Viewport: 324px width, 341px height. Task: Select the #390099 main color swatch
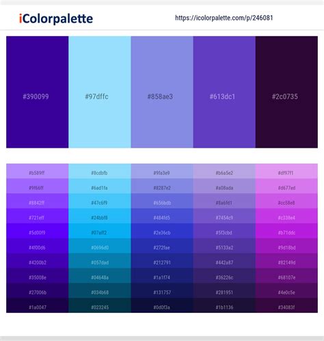38,92
